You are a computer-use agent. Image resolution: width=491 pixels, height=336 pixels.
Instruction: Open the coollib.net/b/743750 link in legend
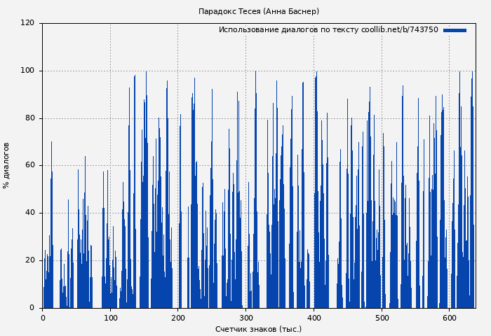(x=399, y=30)
